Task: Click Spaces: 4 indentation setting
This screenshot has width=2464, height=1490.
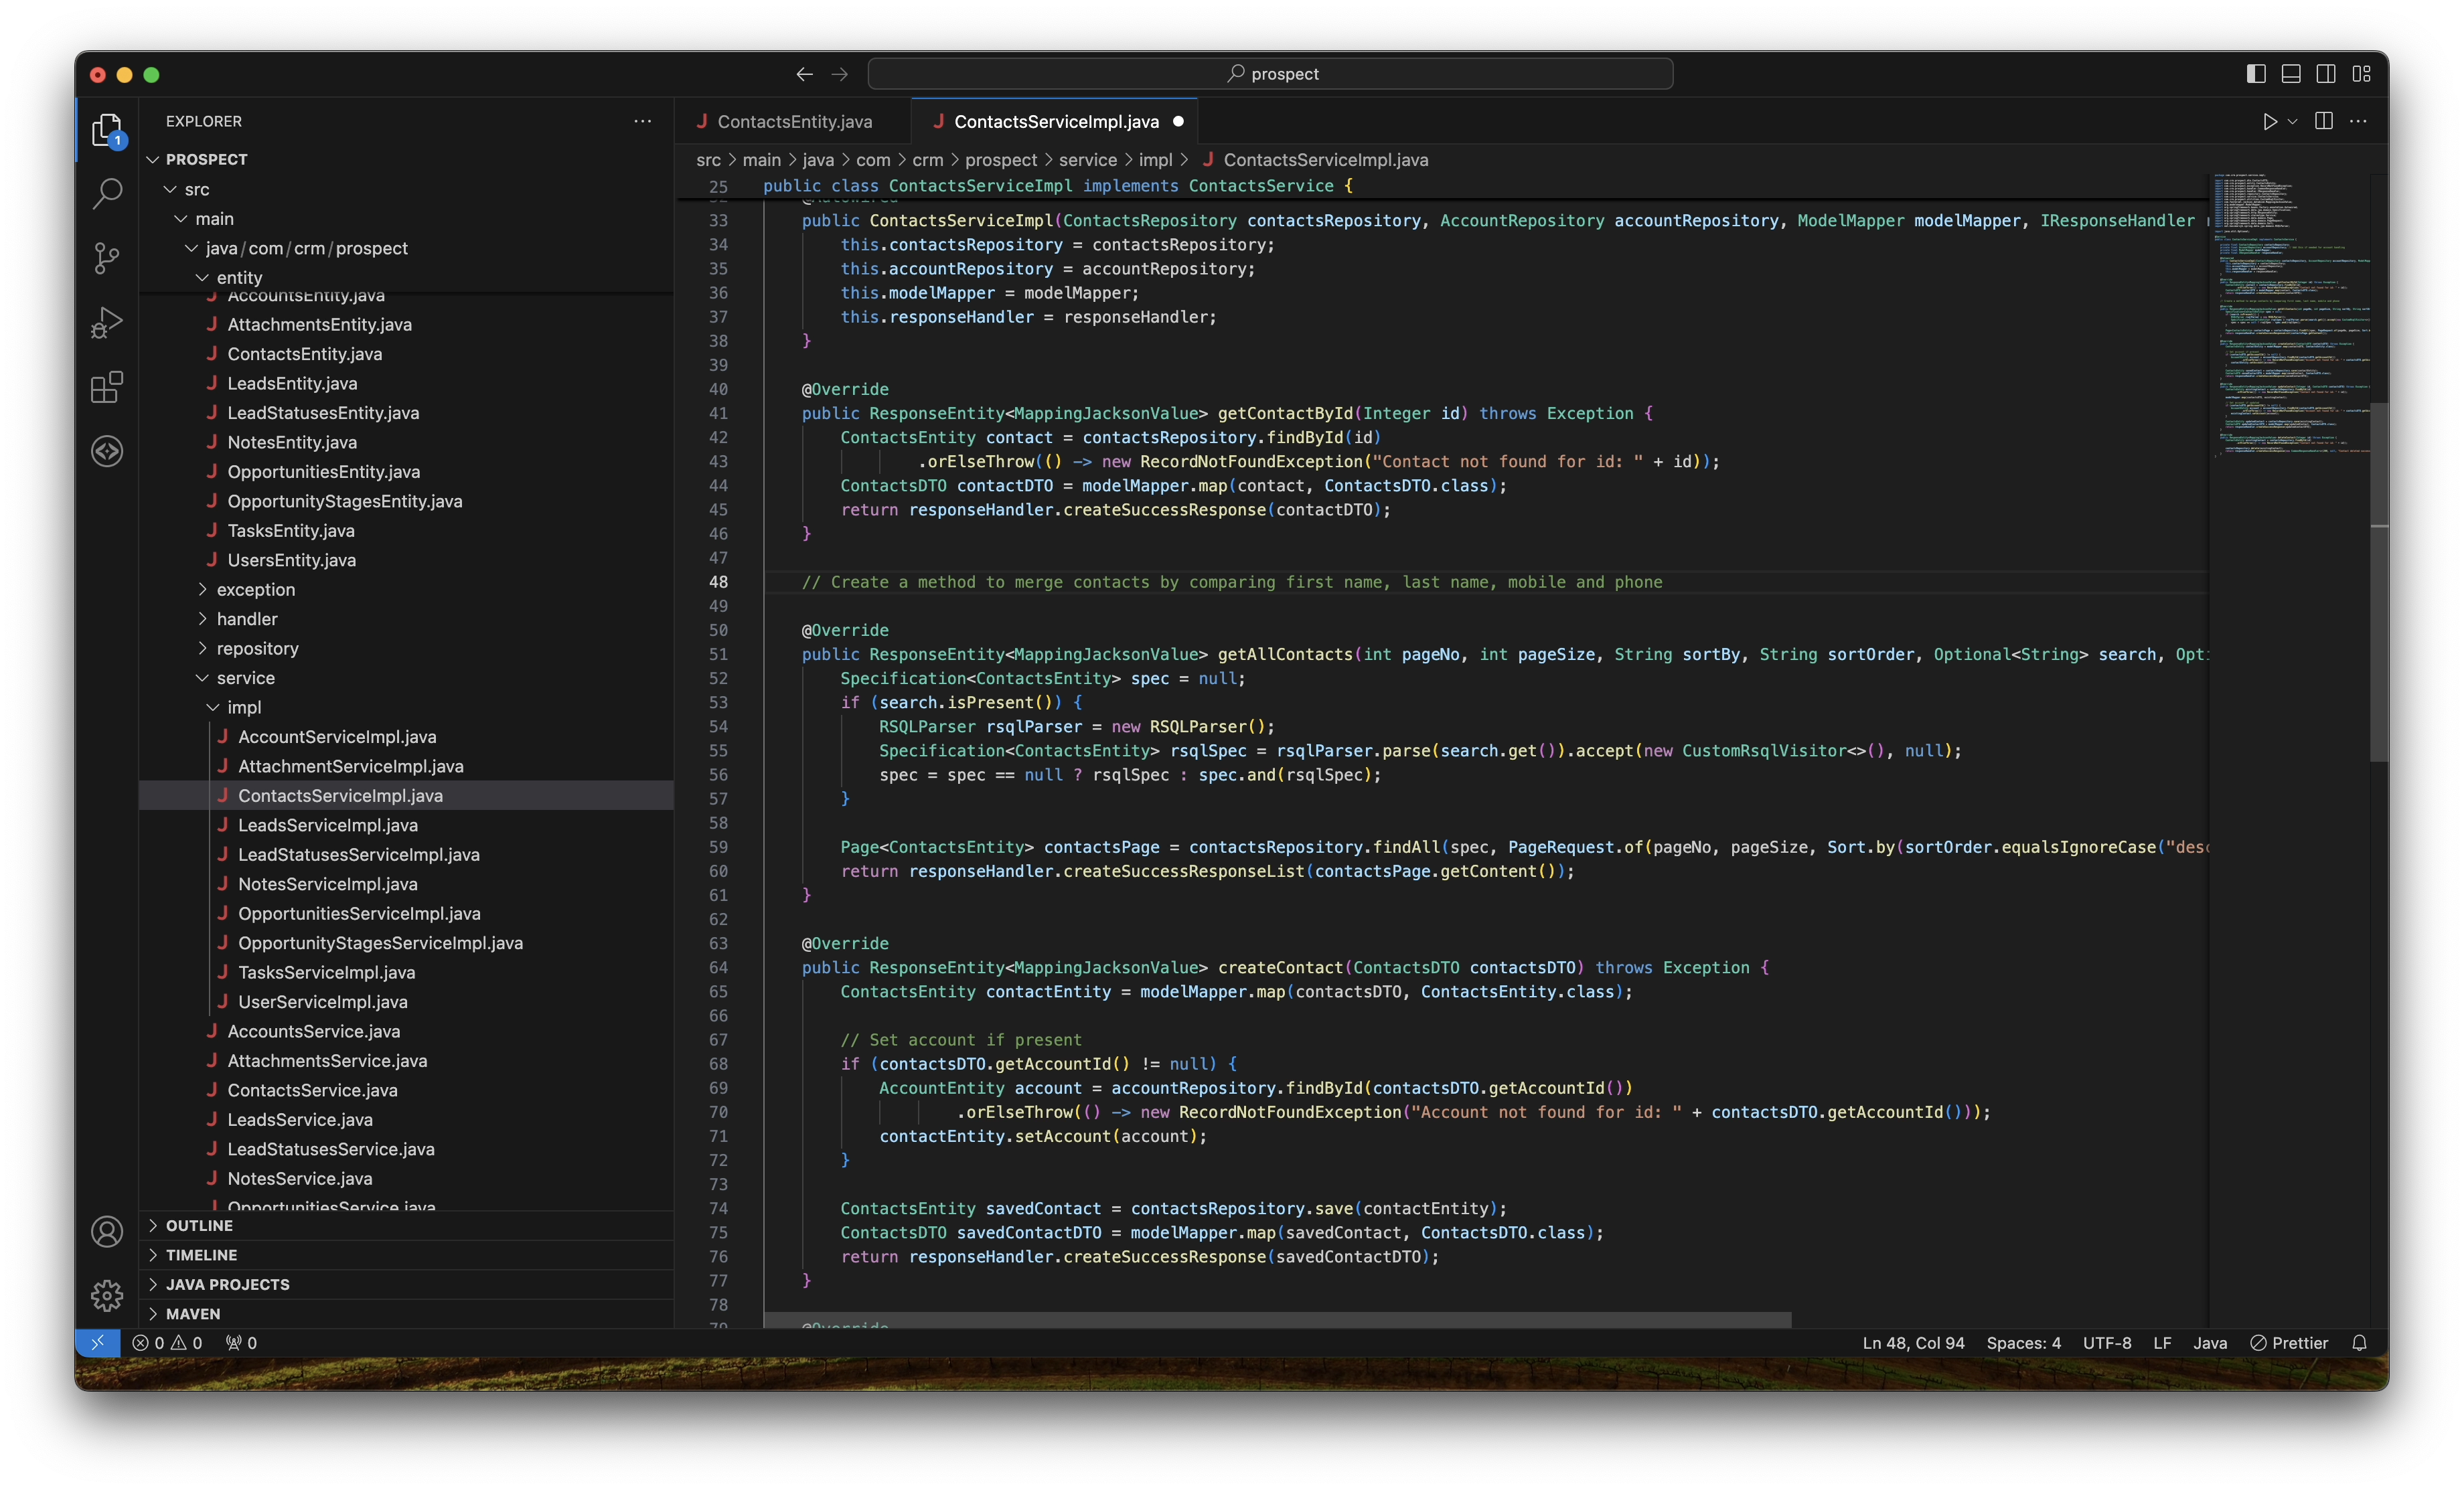Action: coord(2023,1343)
